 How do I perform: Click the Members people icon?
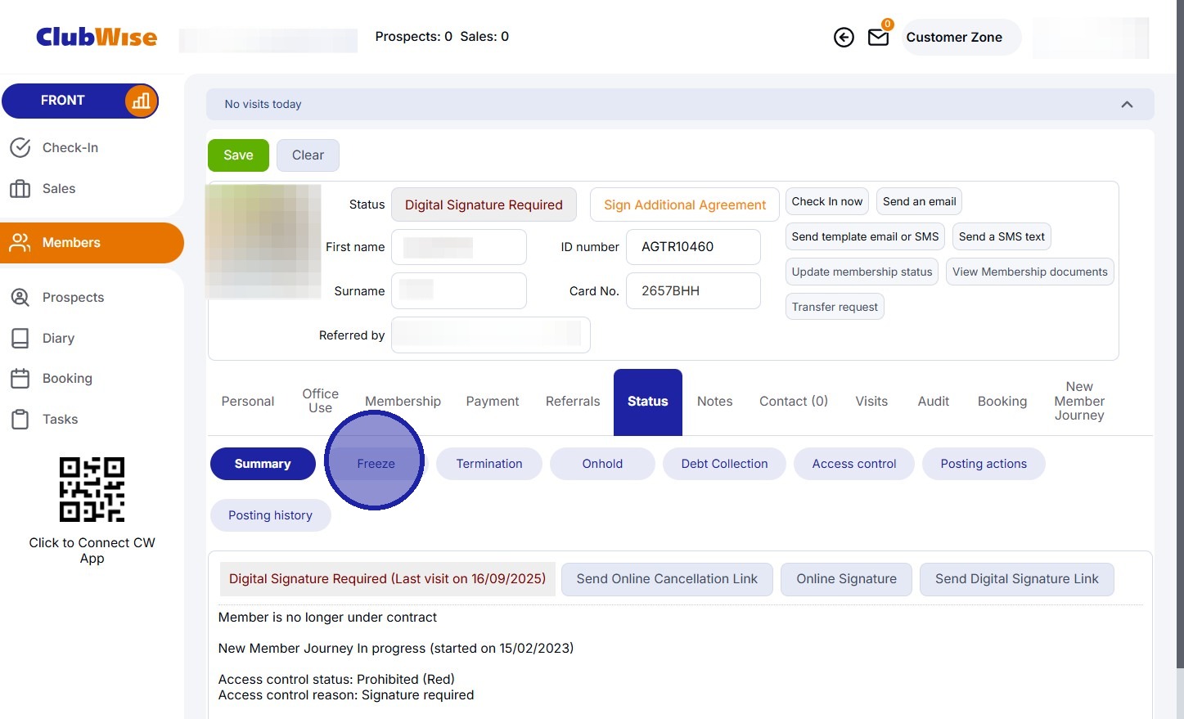click(x=20, y=243)
